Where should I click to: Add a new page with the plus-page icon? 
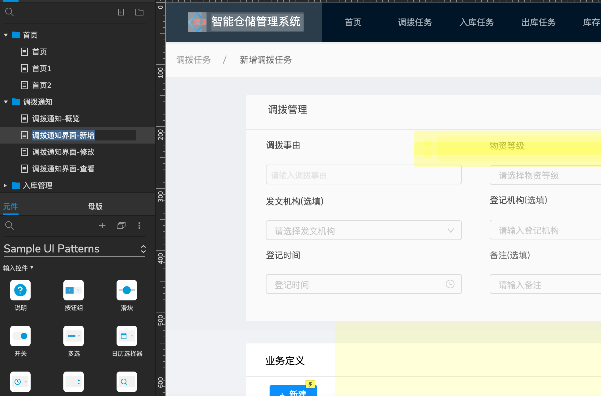(121, 12)
